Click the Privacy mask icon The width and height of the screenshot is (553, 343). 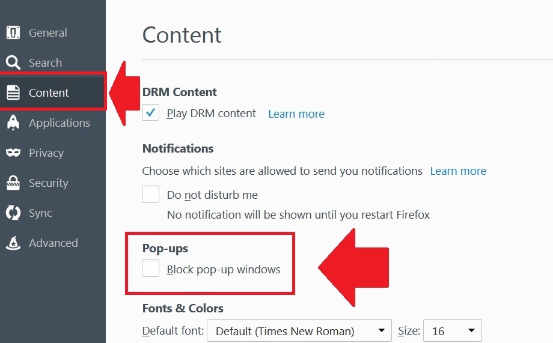[x=13, y=153]
